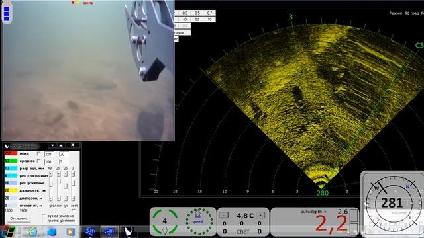Click the compass heading value 281
424x238 pixels.
click(392, 203)
